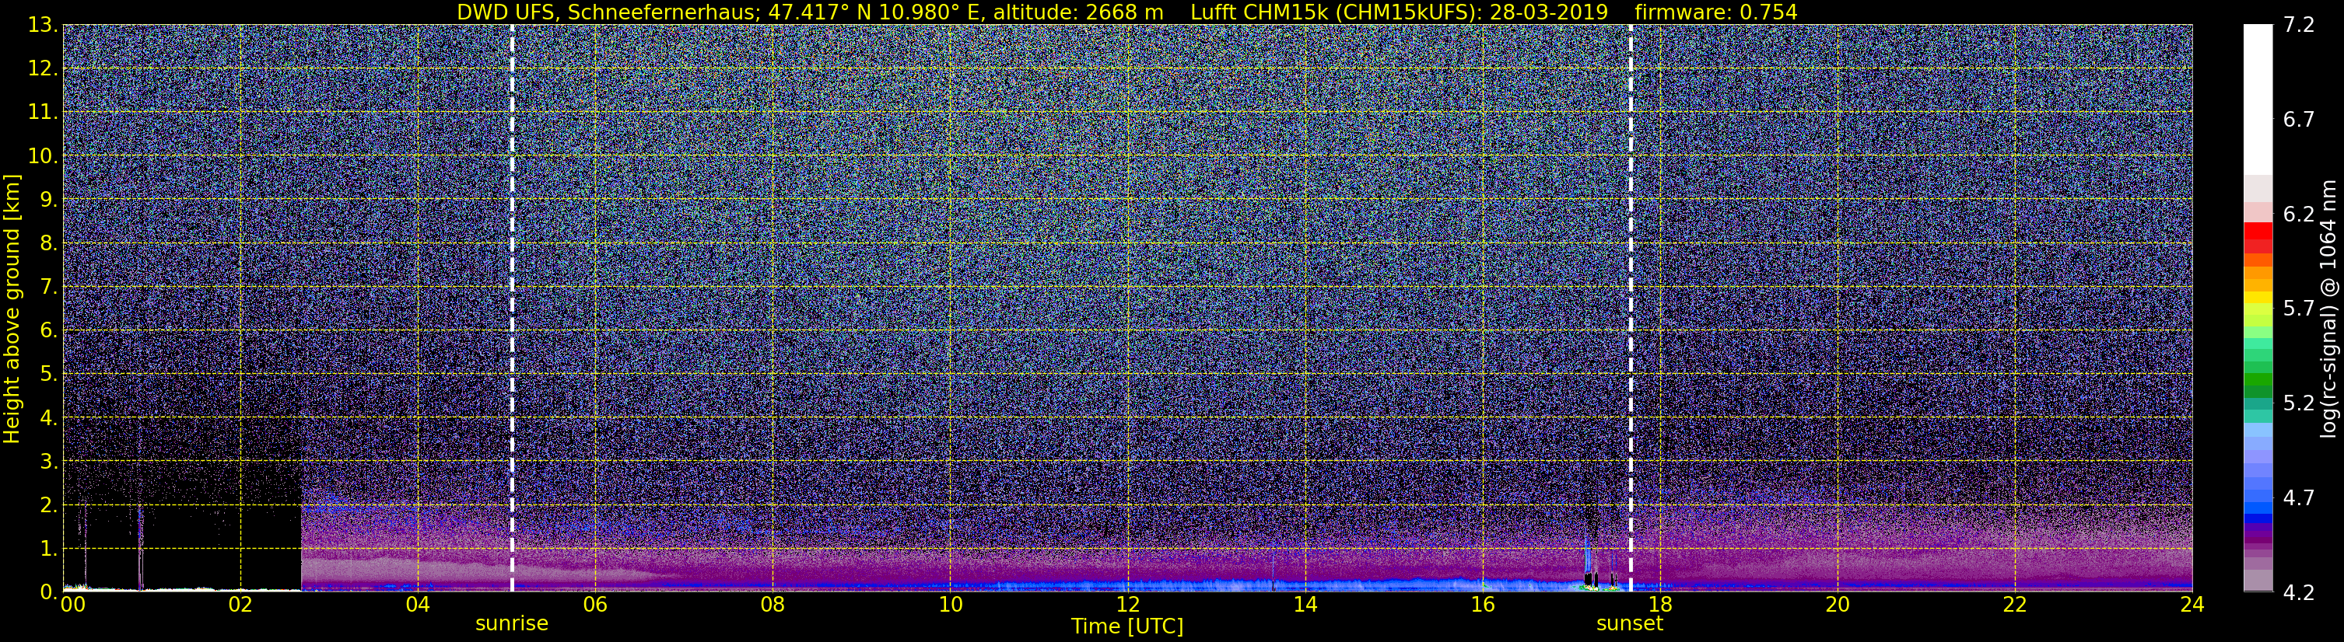Click the time tick label '04'
Screen dimensions: 2344x642
(x=418, y=605)
